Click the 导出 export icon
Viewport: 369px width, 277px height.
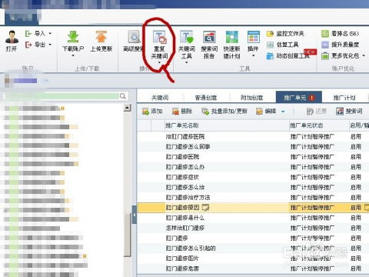[x=28, y=45]
